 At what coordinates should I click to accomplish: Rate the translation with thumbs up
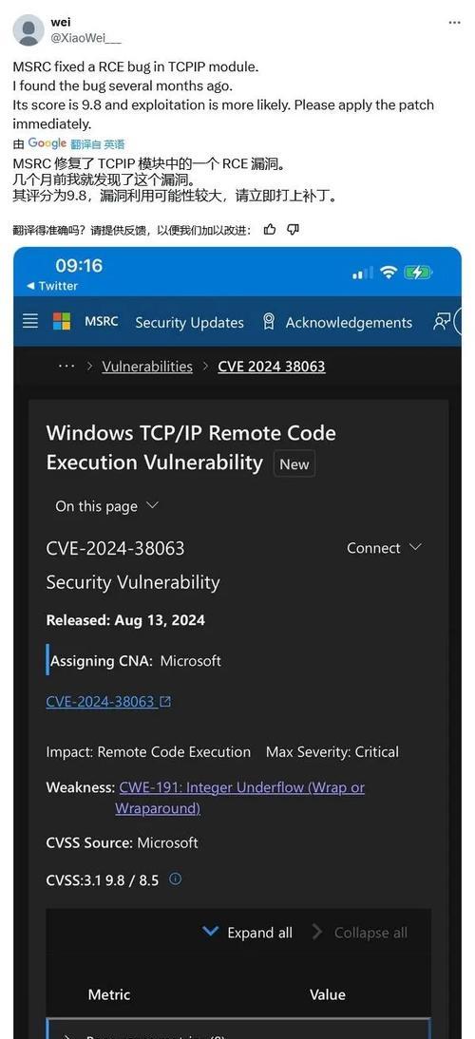(270, 229)
